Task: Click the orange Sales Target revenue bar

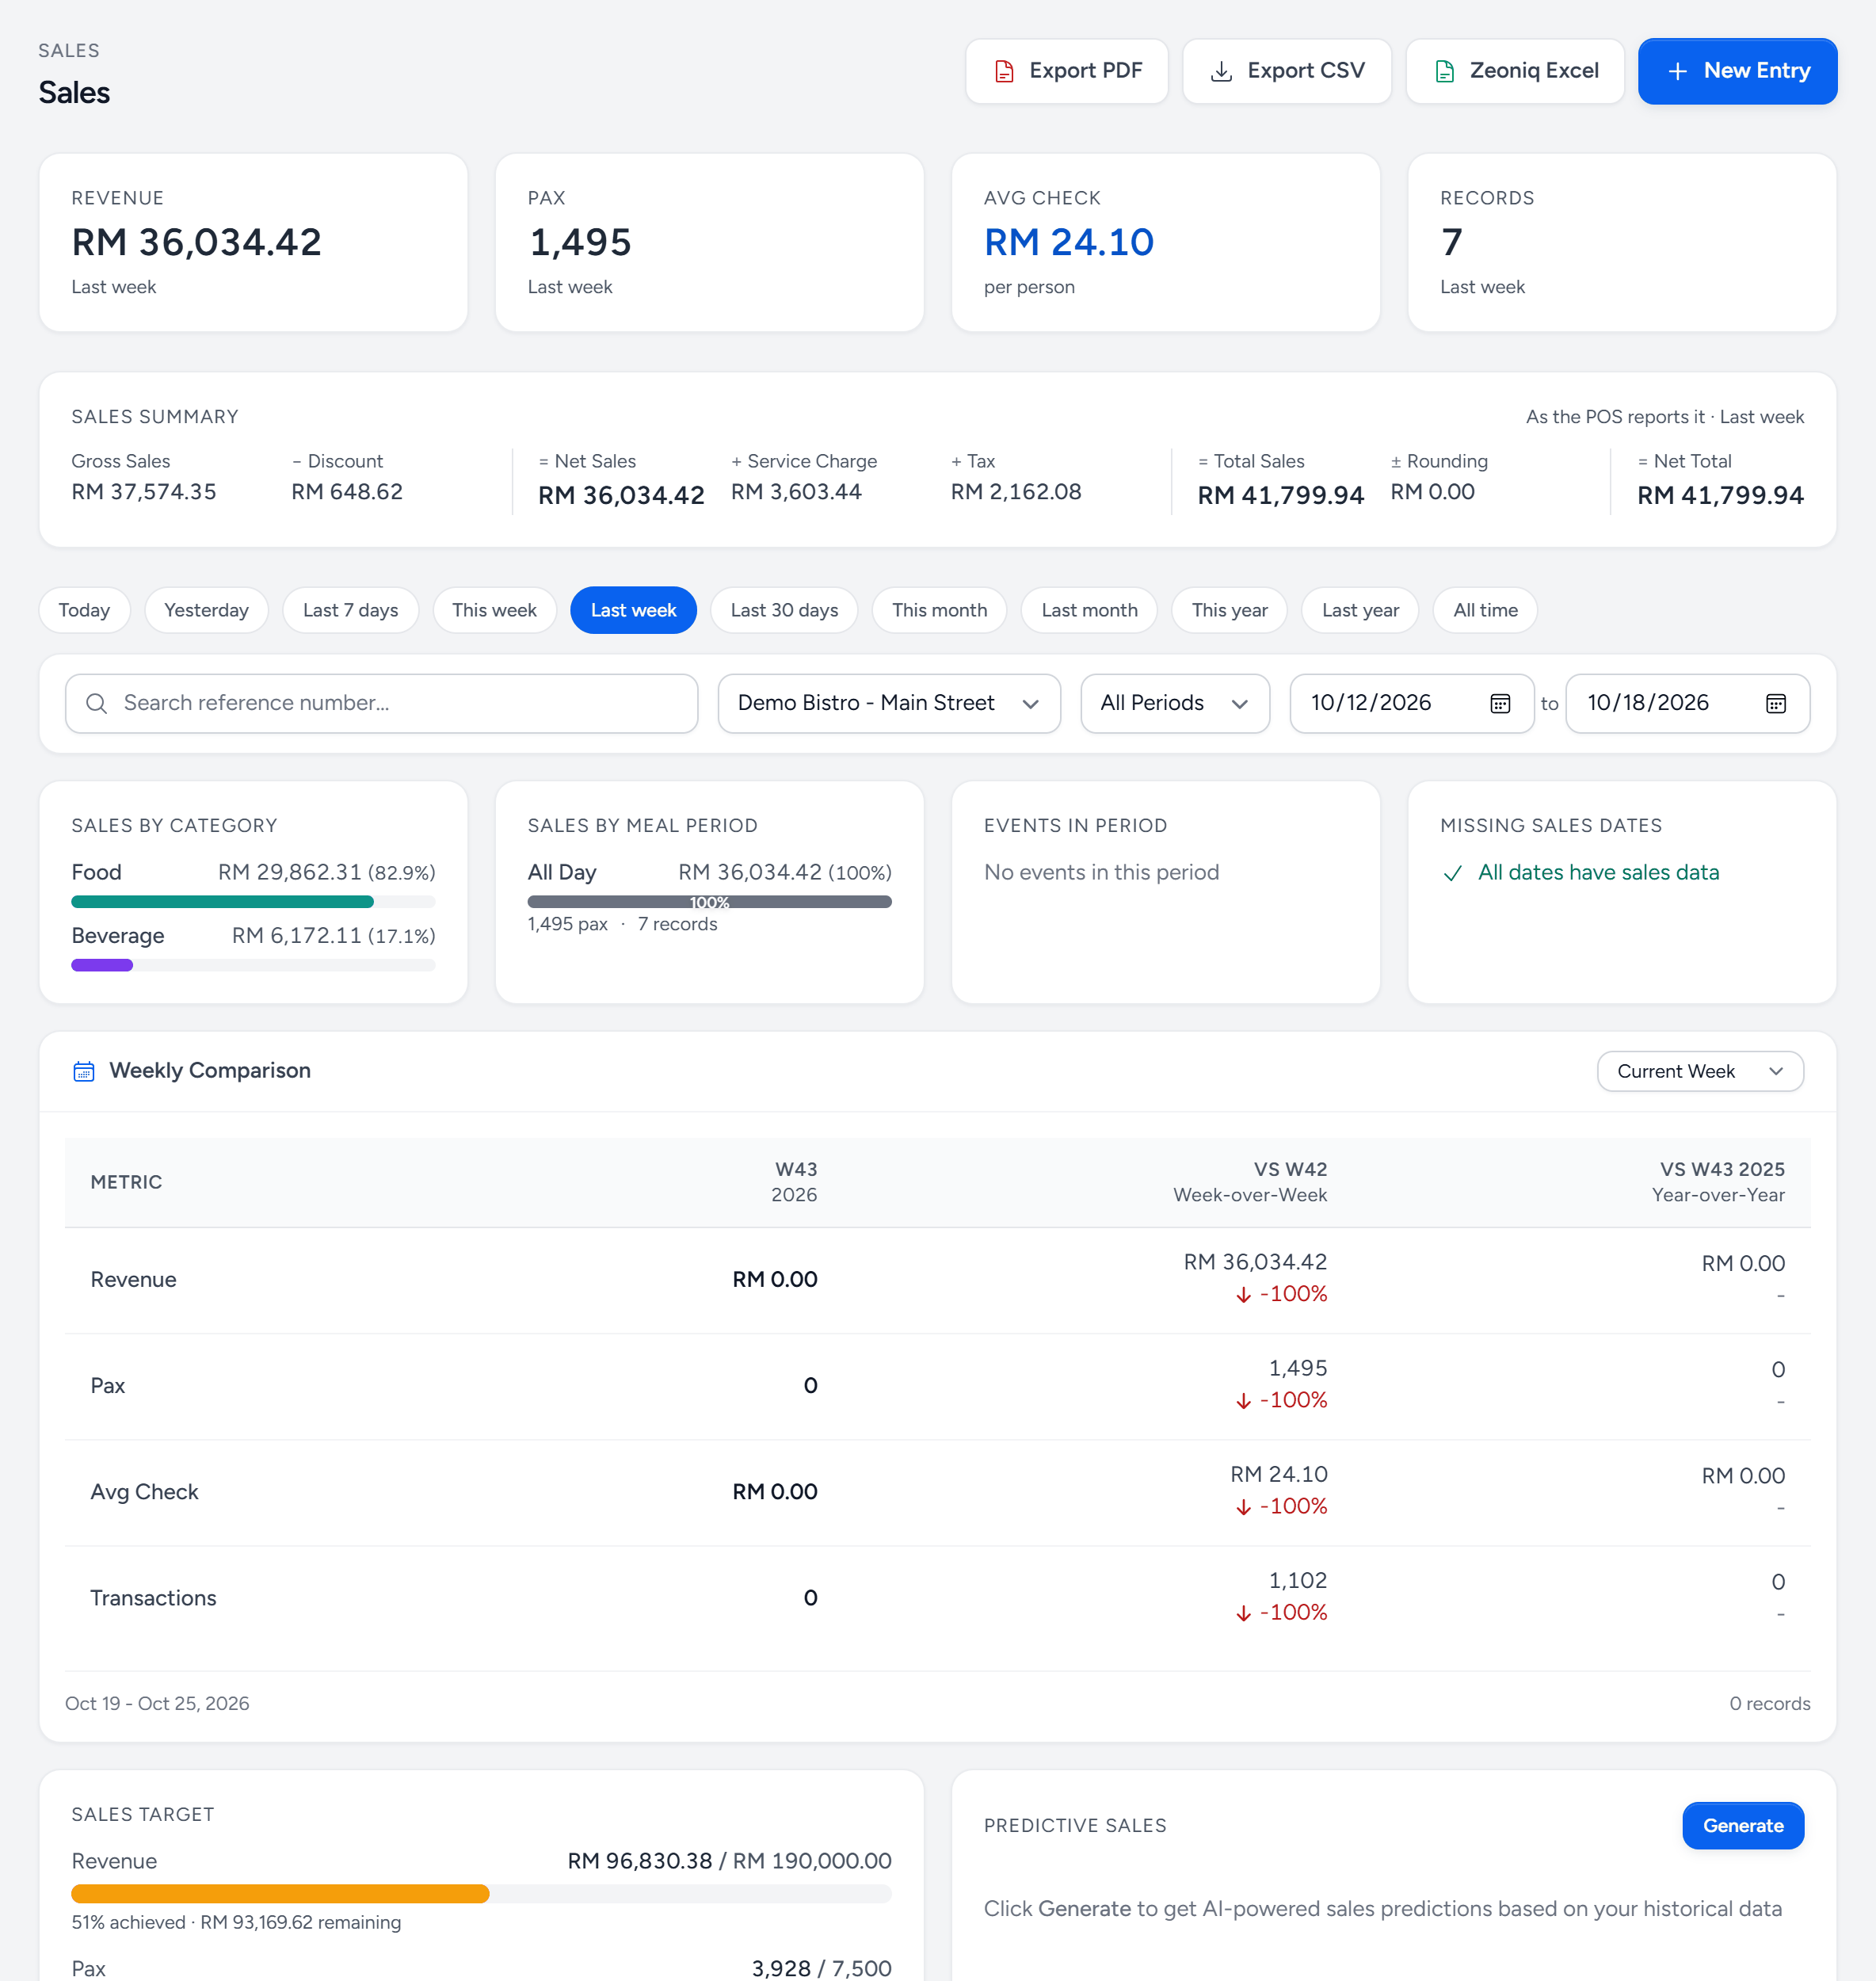Action: click(280, 1894)
